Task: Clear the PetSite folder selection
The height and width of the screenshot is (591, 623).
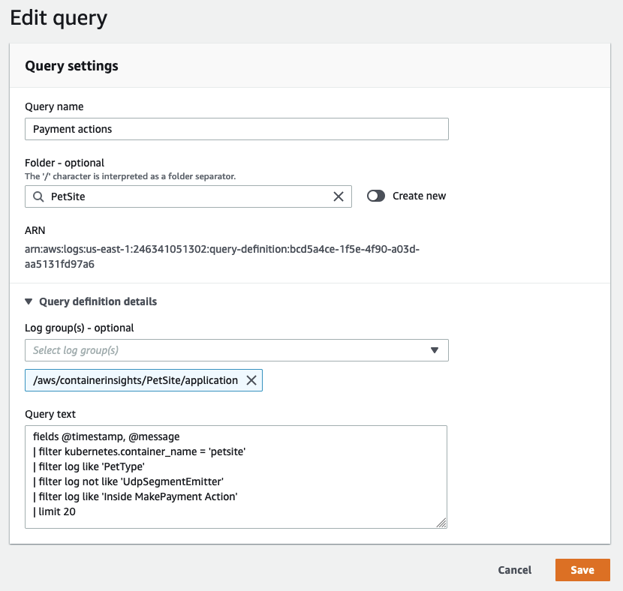Action: pos(338,196)
